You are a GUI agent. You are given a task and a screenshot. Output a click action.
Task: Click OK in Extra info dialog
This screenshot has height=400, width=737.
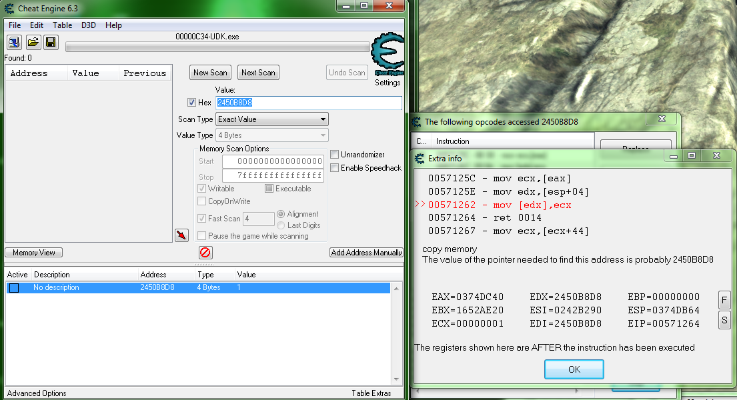point(574,369)
